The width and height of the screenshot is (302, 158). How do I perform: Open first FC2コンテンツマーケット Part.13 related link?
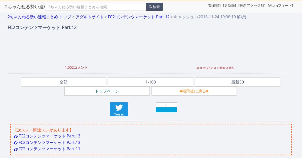point(49,136)
